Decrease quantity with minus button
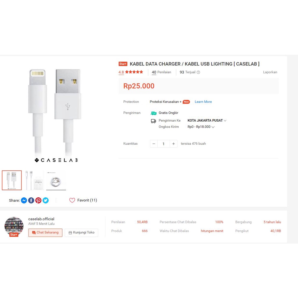The height and width of the screenshot is (298, 298). pos(154,144)
